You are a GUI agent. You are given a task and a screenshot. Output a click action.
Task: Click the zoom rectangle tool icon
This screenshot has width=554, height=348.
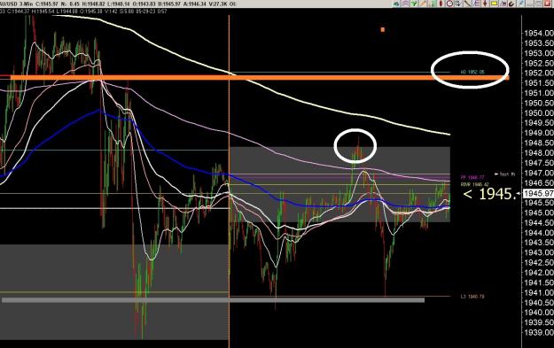tap(458, 4)
